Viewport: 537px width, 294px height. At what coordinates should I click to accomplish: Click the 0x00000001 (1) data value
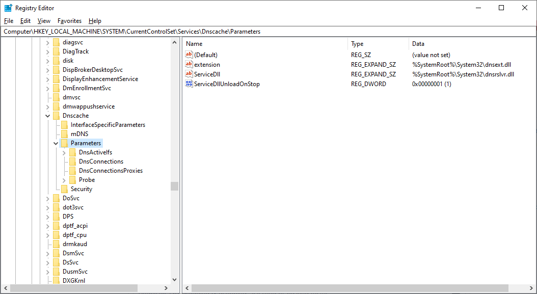(x=432, y=84)
